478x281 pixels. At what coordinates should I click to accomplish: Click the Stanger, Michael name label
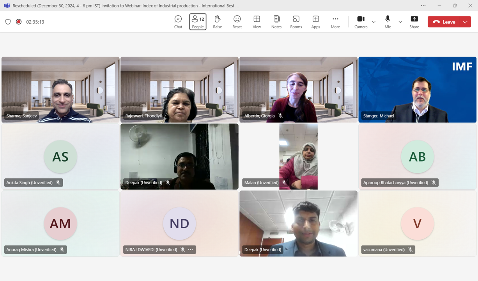pos(379,116)
